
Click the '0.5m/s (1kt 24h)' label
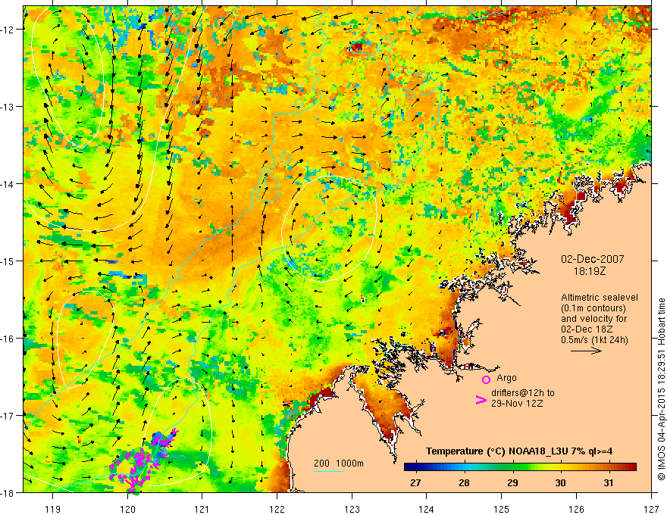595,340
